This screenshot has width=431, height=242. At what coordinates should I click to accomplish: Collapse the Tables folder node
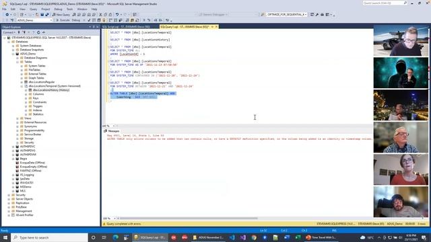pos(18,62)
